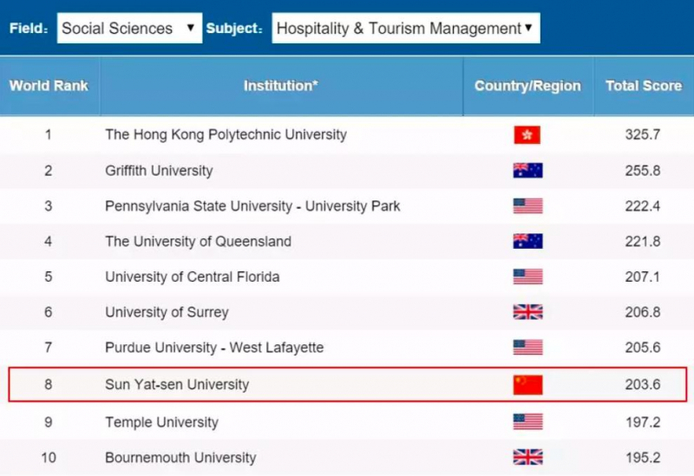Select the Sun Yat-sen University entry

coord(177,384)
